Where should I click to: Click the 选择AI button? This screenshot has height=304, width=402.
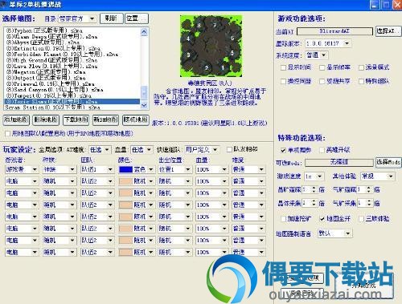[388, 31]
